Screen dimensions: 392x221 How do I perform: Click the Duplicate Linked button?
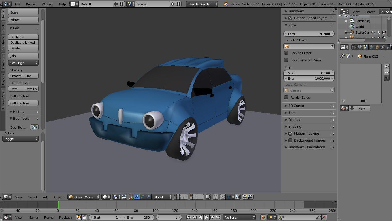[23, 43]
